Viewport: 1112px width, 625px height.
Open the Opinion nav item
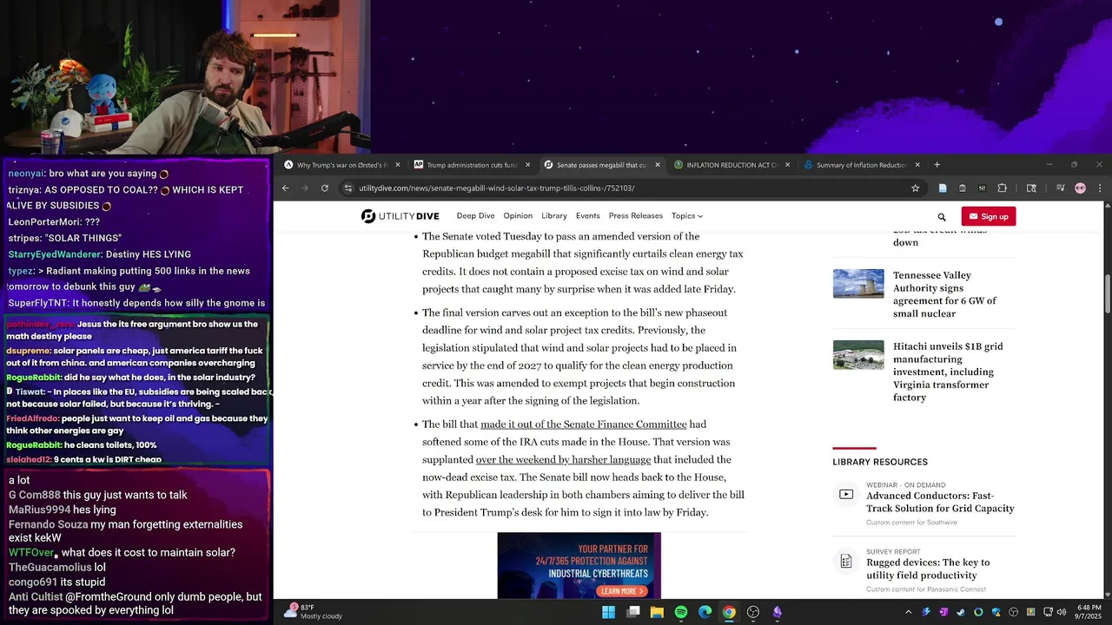tap(518, 216)
